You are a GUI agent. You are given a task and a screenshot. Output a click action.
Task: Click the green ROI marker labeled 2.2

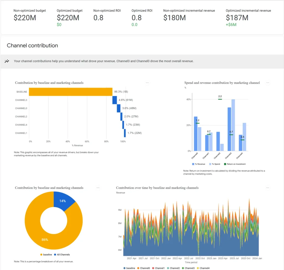220,99
